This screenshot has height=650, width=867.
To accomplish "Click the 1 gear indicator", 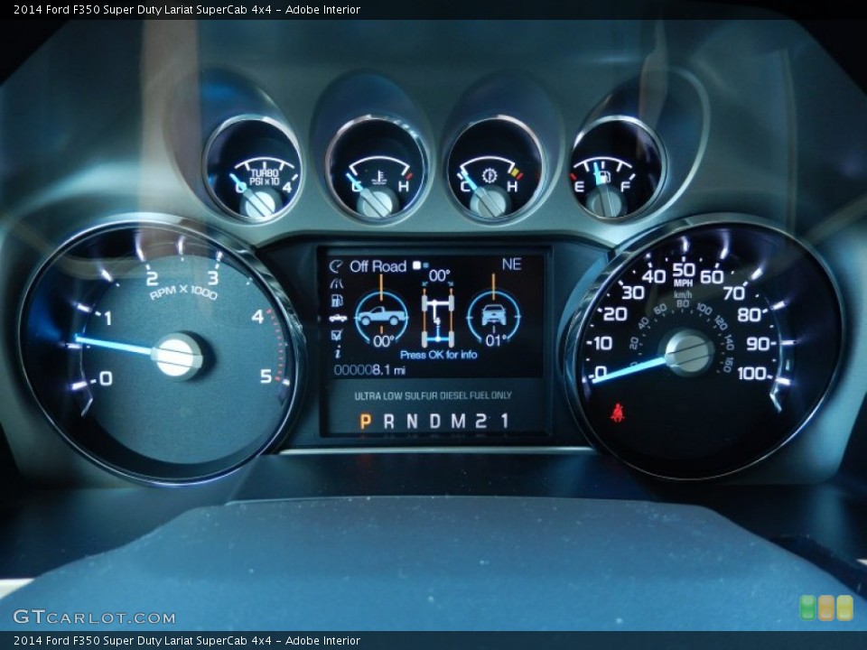I will [x=504, y=422].
